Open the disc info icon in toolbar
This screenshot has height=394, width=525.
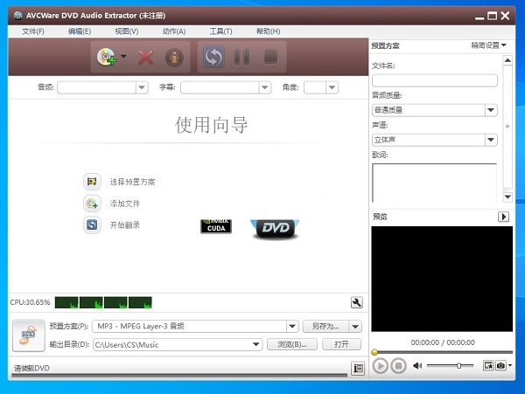[174, 58]
